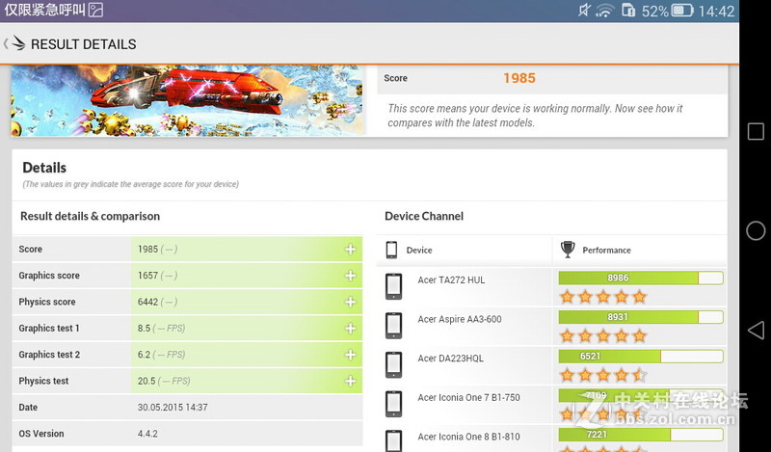The height and width of the screenshot is (452, 771).
Task: Expand the Physics score row
Action: [x=350, y=302]
